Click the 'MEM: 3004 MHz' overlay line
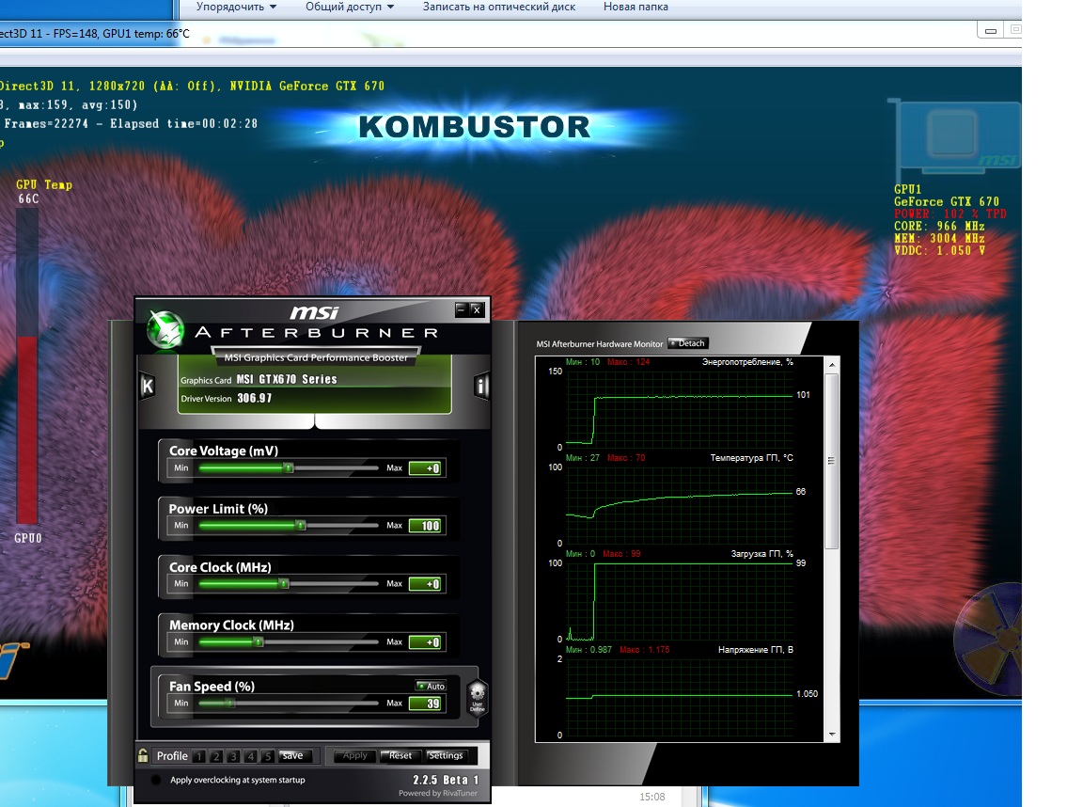 pos(939,238)
